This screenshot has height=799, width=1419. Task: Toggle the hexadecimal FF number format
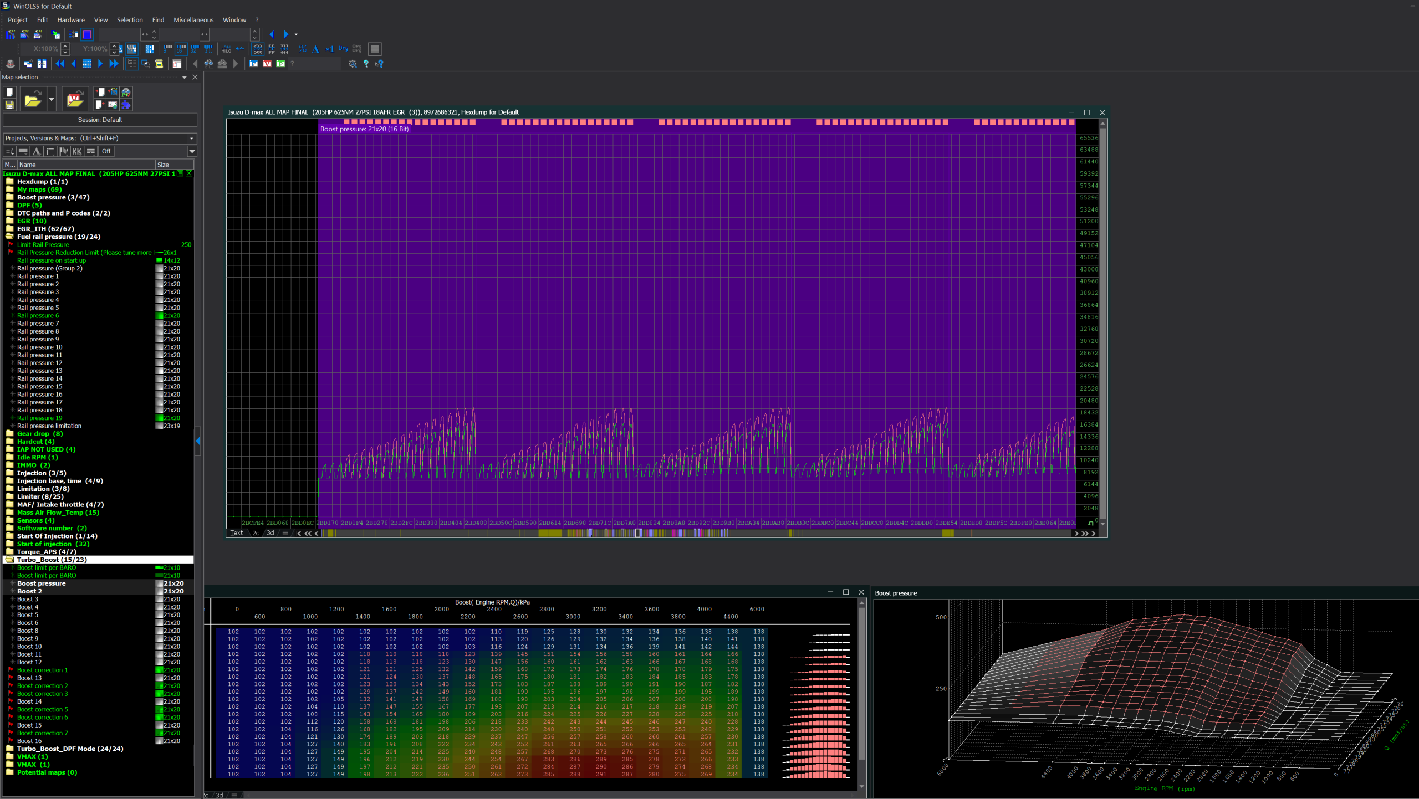(272, 49)
